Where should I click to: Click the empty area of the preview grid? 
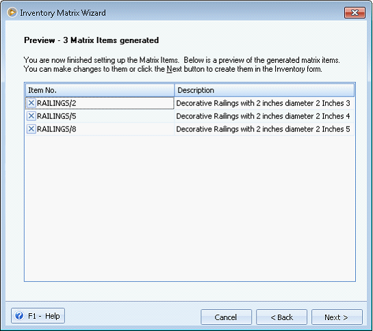(x=190, y=208)
